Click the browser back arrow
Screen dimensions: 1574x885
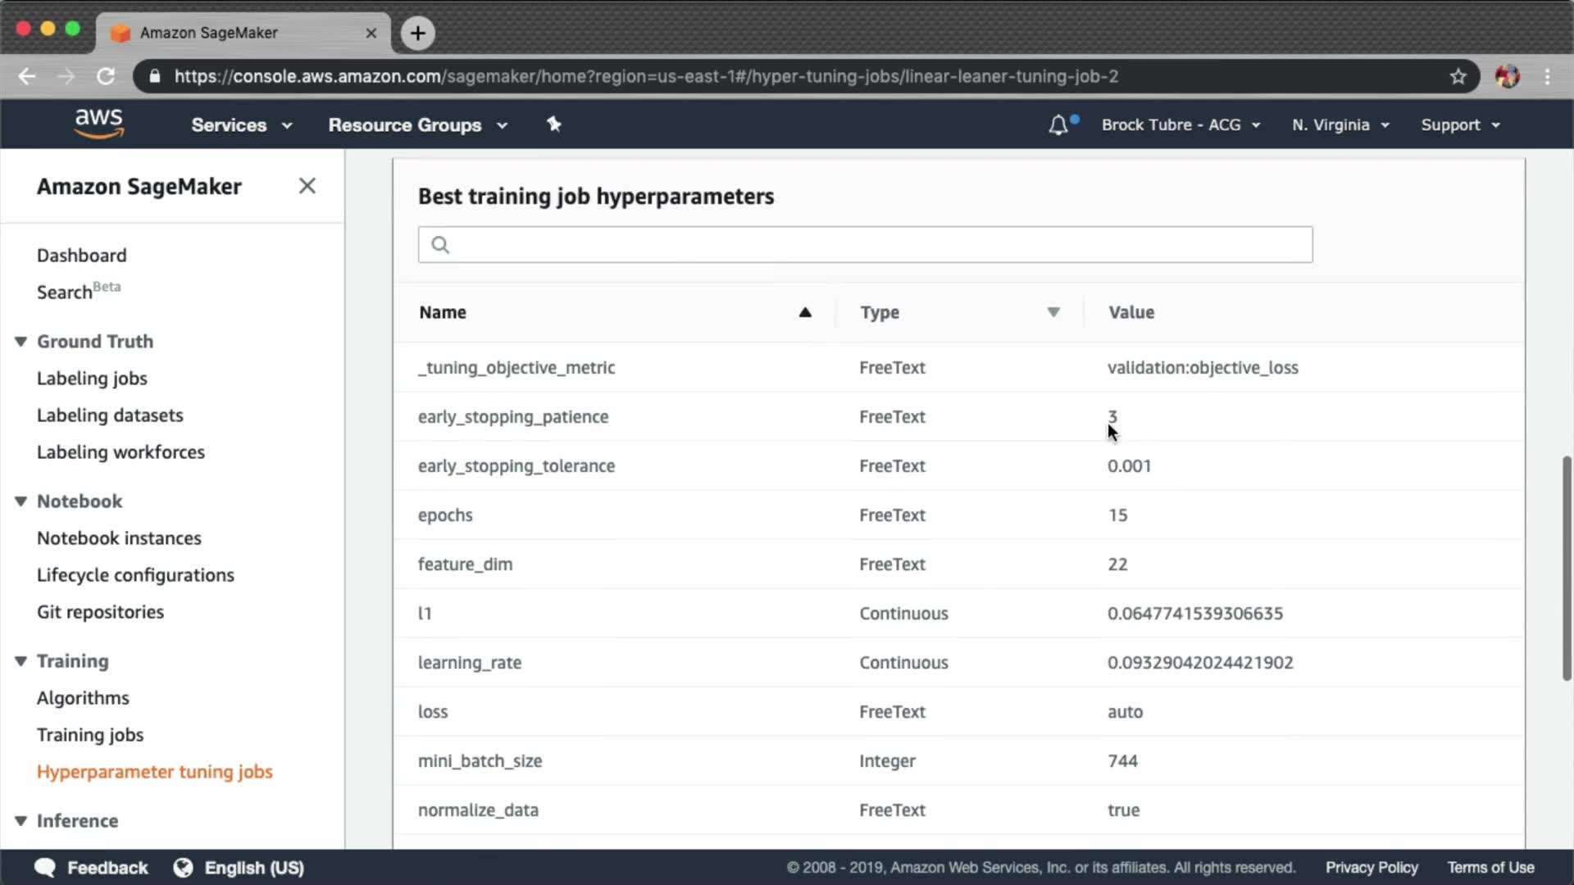tap(27, 76)
